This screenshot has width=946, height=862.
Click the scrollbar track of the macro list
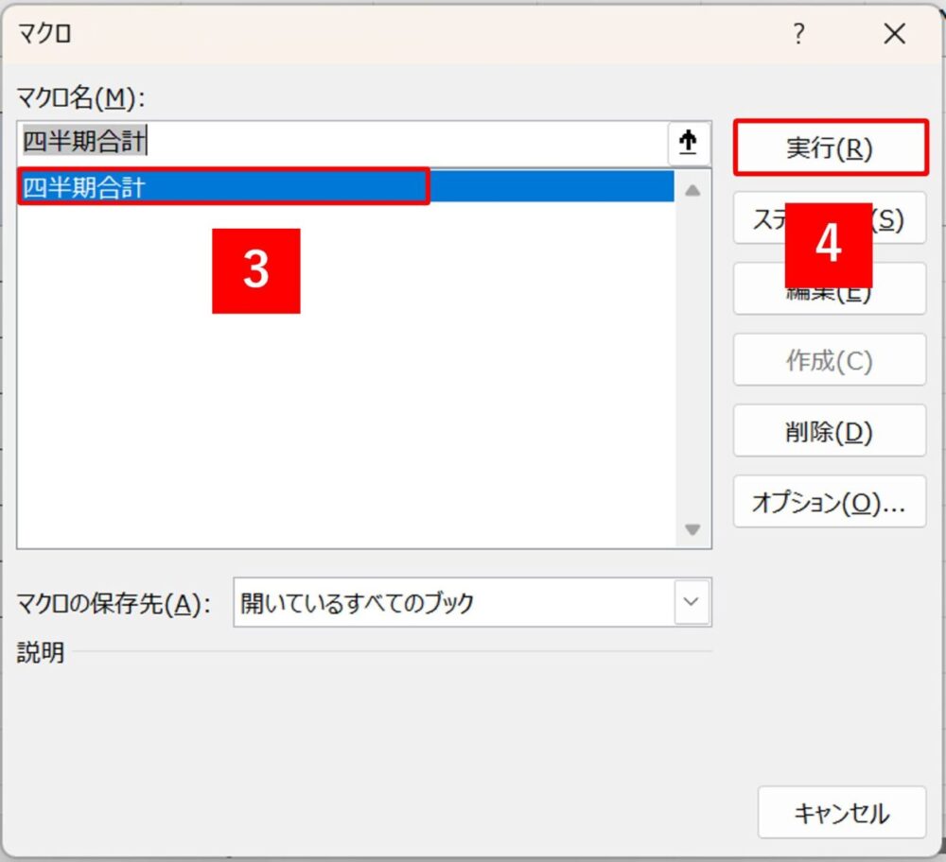point(693,359)
